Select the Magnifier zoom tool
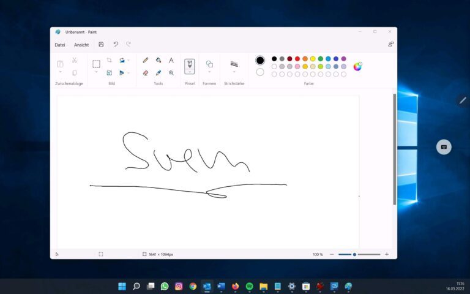The image size is (470, 294). 171,73
